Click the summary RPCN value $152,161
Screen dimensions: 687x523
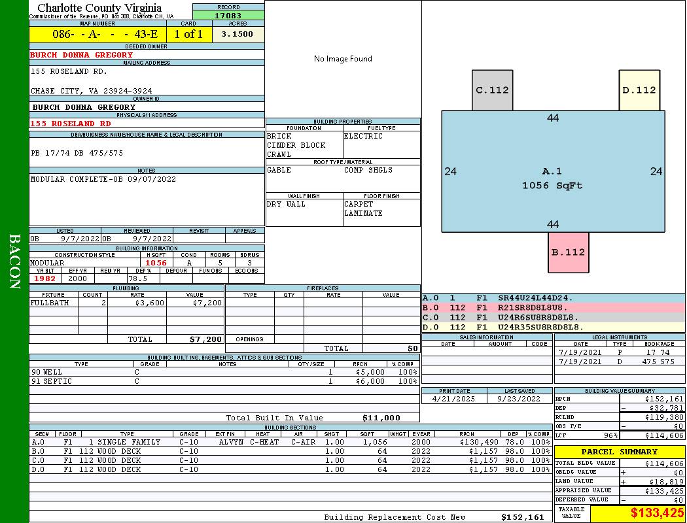click(664, 399)
